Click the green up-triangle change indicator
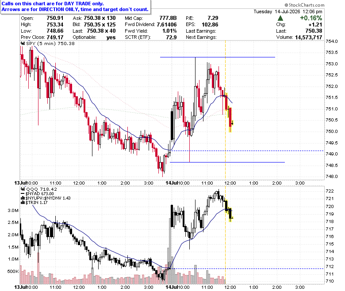 (x=280, y=18)
